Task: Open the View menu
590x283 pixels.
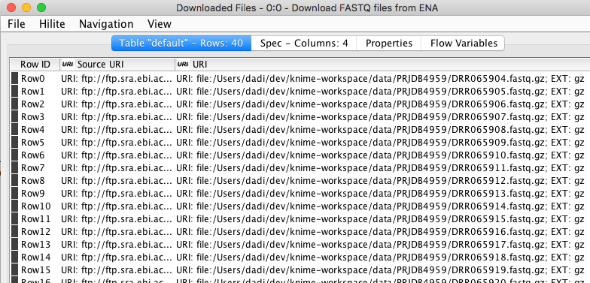Action: click(160, 24)
